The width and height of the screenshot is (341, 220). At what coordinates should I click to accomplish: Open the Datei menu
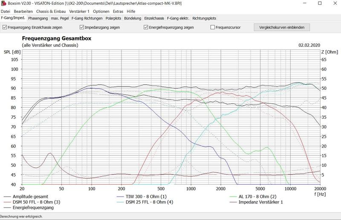click(6, 11)
